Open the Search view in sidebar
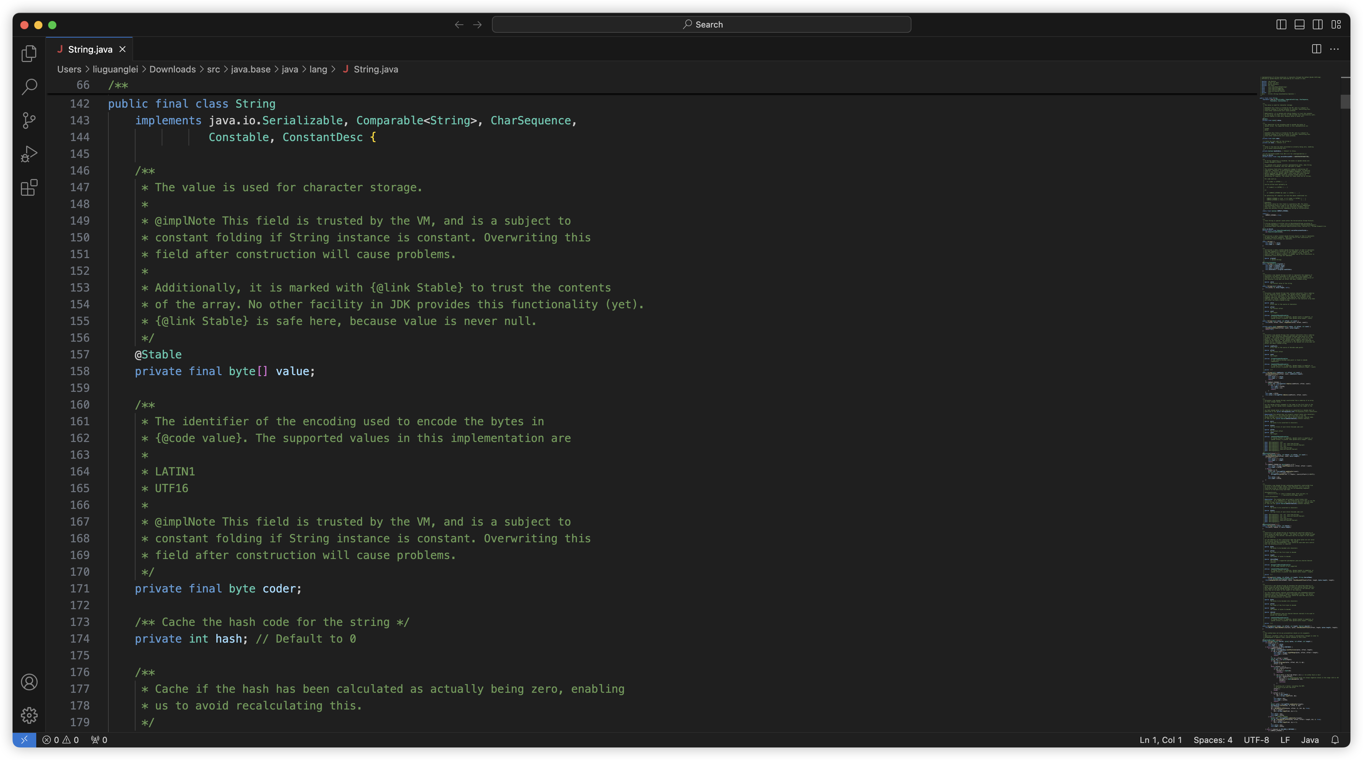1363x760 pixels. 29,87
